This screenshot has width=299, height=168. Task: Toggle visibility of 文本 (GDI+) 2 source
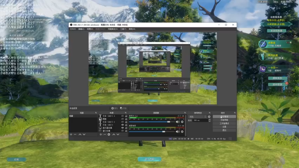[x=123, y=122]
